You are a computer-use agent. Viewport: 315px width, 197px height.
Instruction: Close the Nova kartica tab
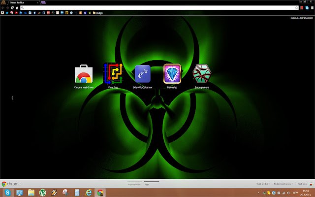coord(37,2)
